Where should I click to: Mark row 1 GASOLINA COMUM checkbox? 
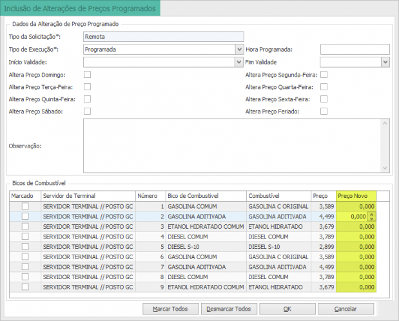pyautogui.click(x=25, y=206)
